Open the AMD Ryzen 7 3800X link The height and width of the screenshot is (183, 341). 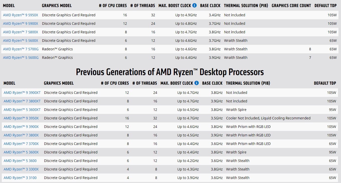21,135
